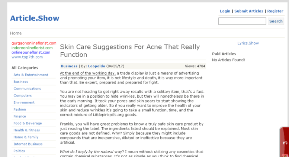Open the www.top7th.com link

point(27,57)
